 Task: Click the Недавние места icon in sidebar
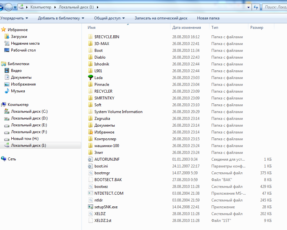pyautogui.click(x=7, y=43)
